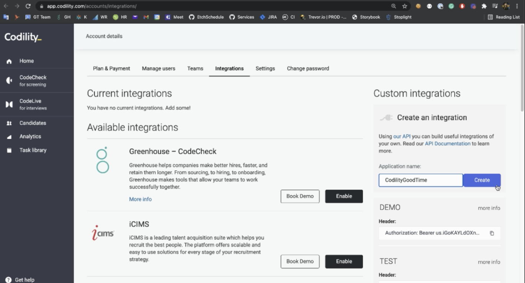Open the Analytics icon in sidebar
The width and height of the screenshot is (525, 283).
click(x=9, y=137)
